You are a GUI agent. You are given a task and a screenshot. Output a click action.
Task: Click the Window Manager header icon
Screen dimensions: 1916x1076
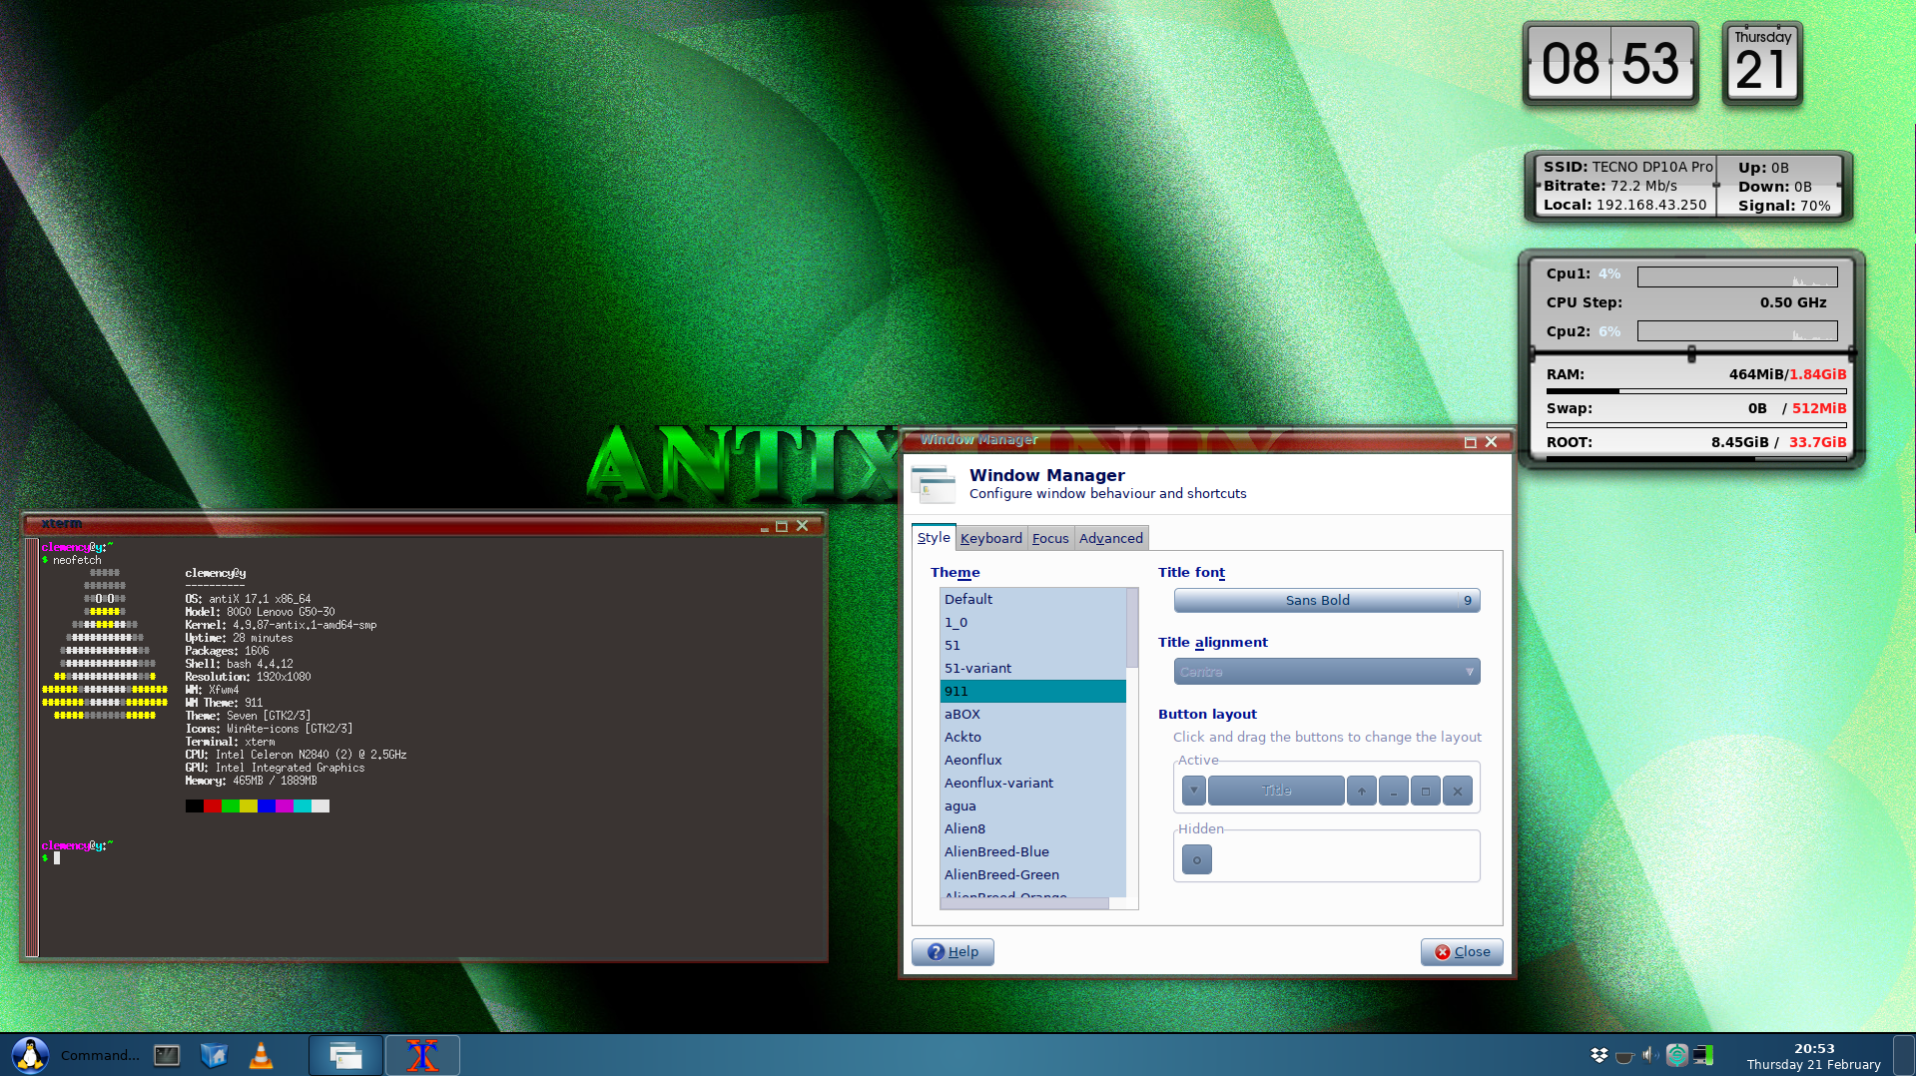[934, 484]
